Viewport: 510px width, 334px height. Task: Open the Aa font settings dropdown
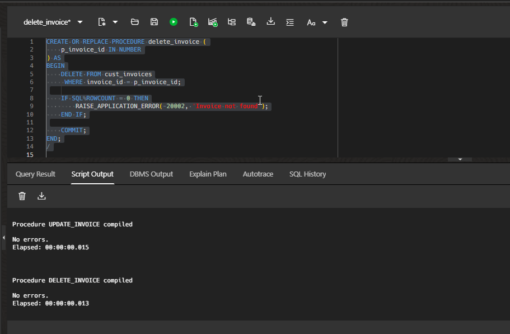pos(325,22)
